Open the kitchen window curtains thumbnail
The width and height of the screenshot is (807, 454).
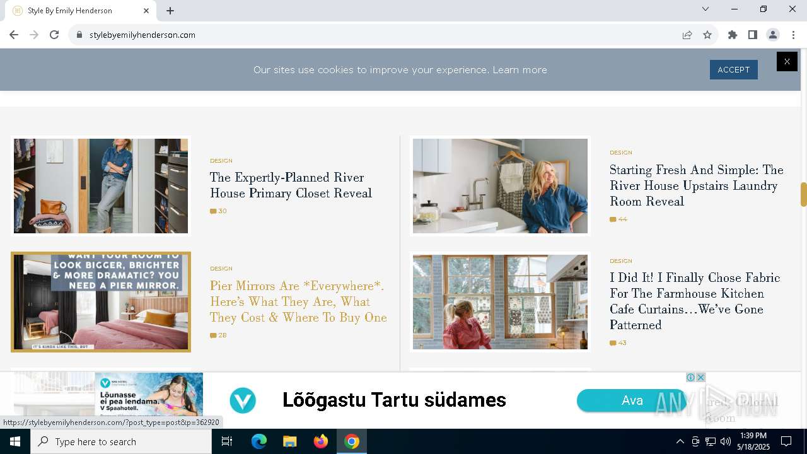pos(500,302)
